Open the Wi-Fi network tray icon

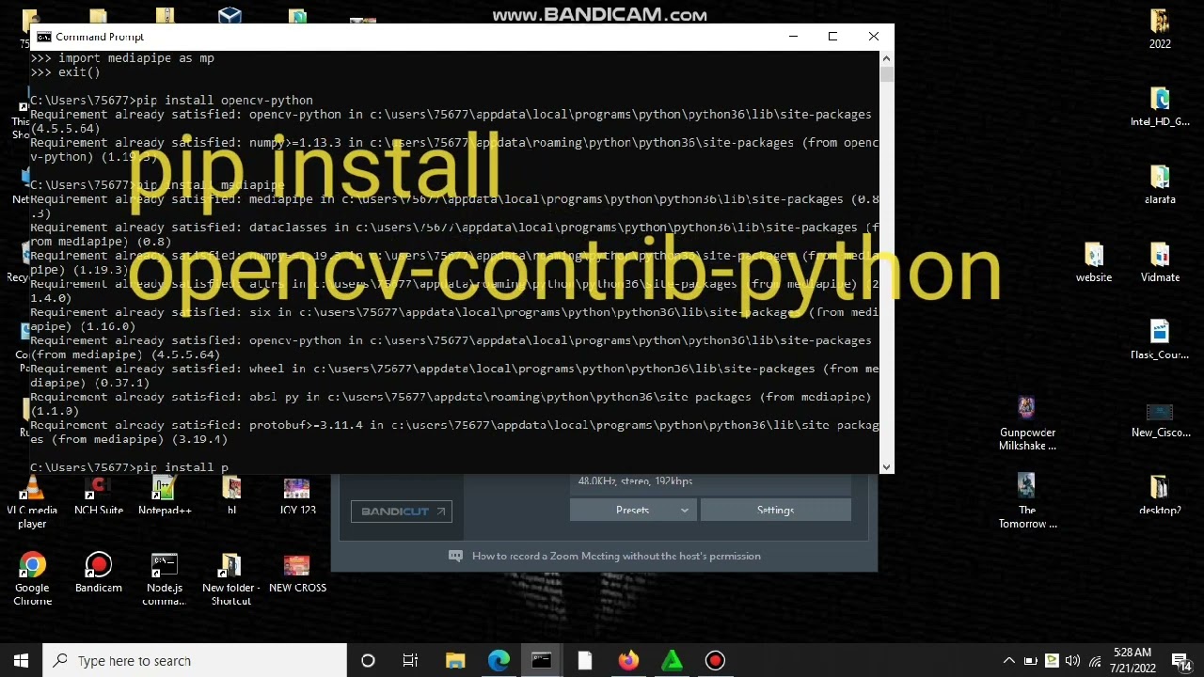[x=1093, y=660]
